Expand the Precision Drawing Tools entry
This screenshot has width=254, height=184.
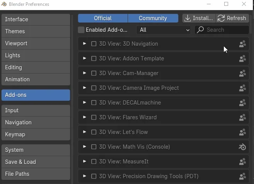click(x=85, y=176)
